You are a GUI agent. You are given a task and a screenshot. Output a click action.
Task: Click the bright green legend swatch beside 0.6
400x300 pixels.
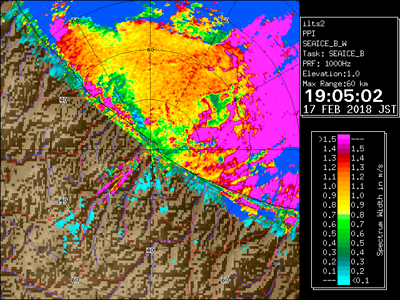(343, 224)
